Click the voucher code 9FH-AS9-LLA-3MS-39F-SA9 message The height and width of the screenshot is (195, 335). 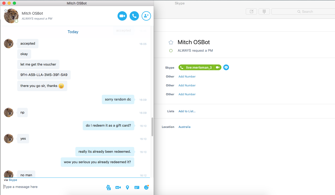click(44, 75)
